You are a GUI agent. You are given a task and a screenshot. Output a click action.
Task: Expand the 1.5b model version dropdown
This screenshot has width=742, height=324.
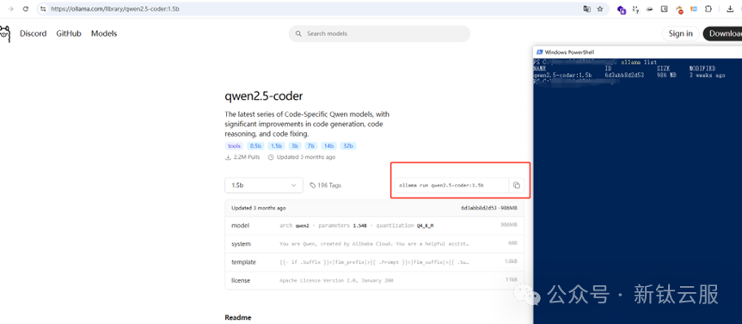264,186
